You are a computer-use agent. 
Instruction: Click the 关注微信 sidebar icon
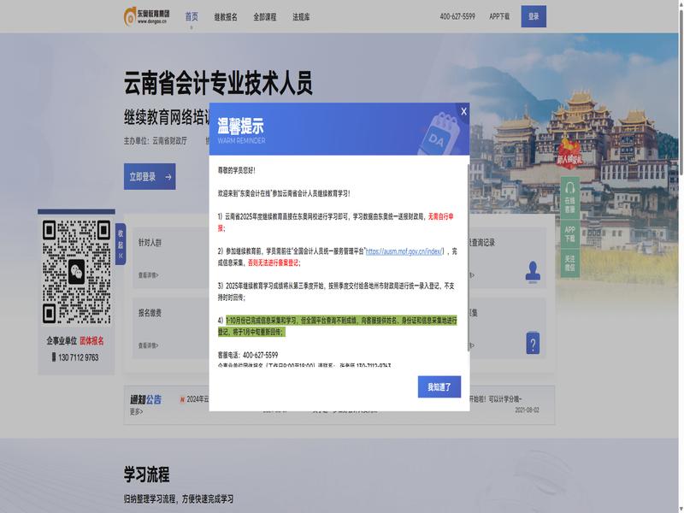pyautogui.click(x=569, y=262)
